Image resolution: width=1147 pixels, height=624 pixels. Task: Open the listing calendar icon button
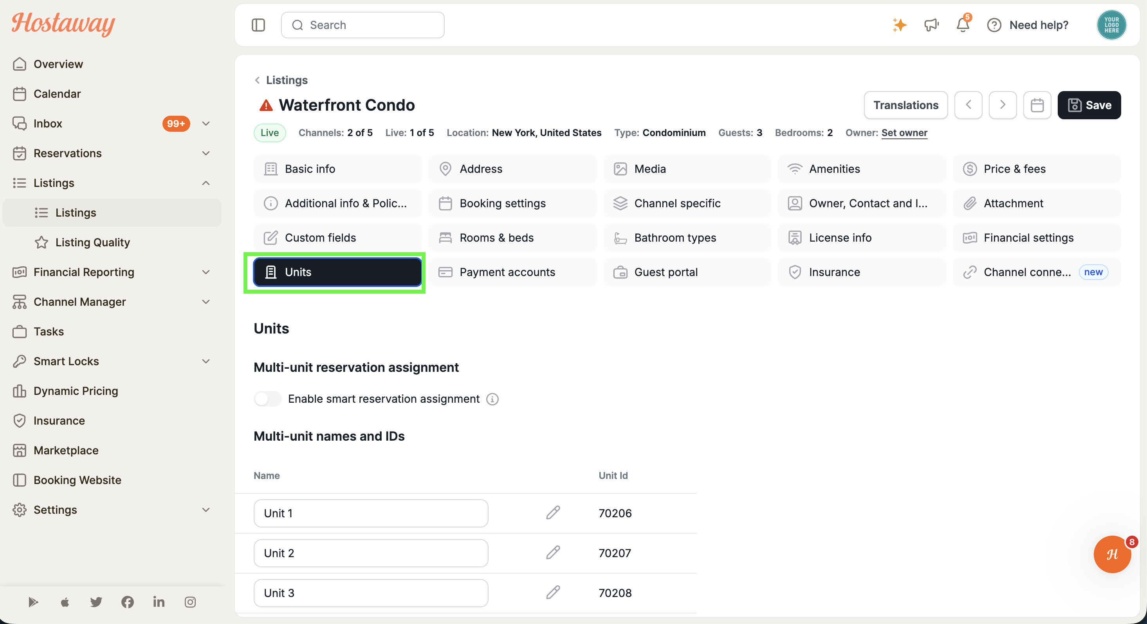point(1037,105)
